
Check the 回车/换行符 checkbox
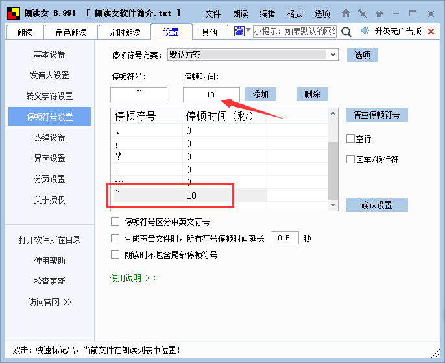[x=350, y=159]
